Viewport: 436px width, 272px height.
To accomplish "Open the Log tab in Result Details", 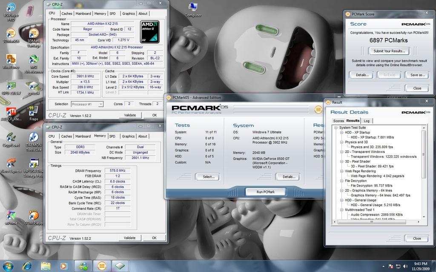I will tap(367, 121).
